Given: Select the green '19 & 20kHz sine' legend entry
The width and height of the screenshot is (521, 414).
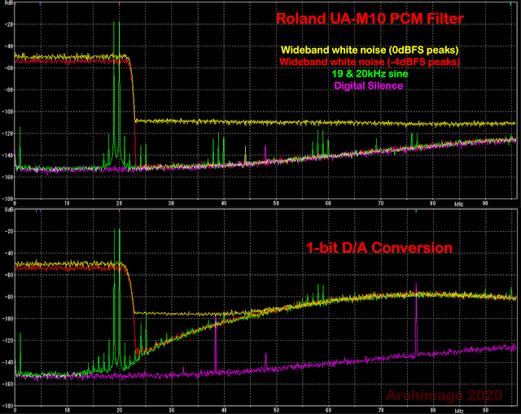Looking at the screenshot, I should (370, 74).
